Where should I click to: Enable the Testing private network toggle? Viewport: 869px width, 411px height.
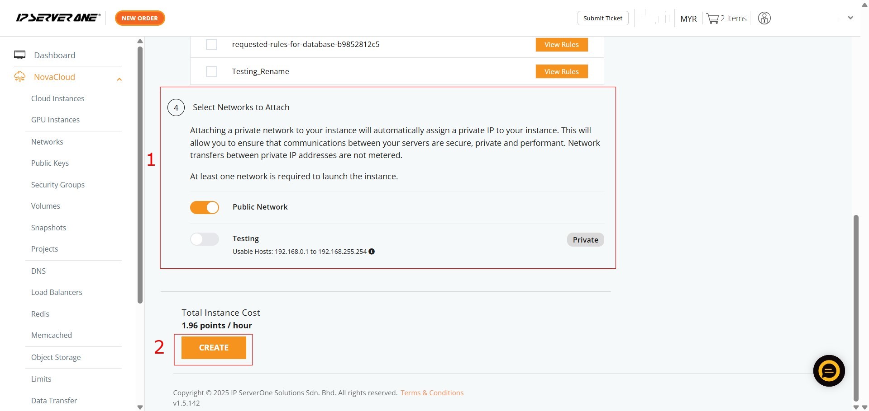(x=205, y=239)
